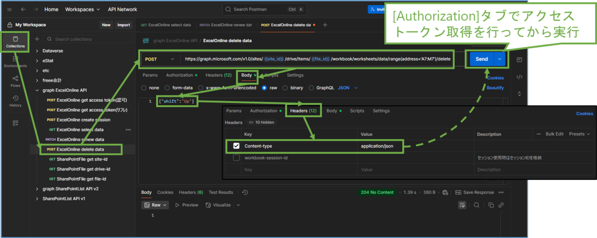Click the ellipsis icon next to Bulk Edit
This screenshot has height=238, width=597.
538,134
